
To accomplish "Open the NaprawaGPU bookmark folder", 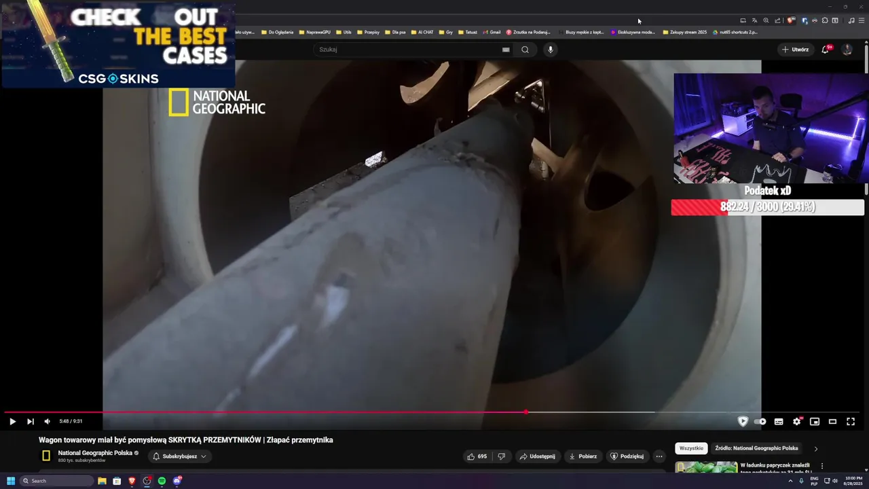I will click(314, 32).
